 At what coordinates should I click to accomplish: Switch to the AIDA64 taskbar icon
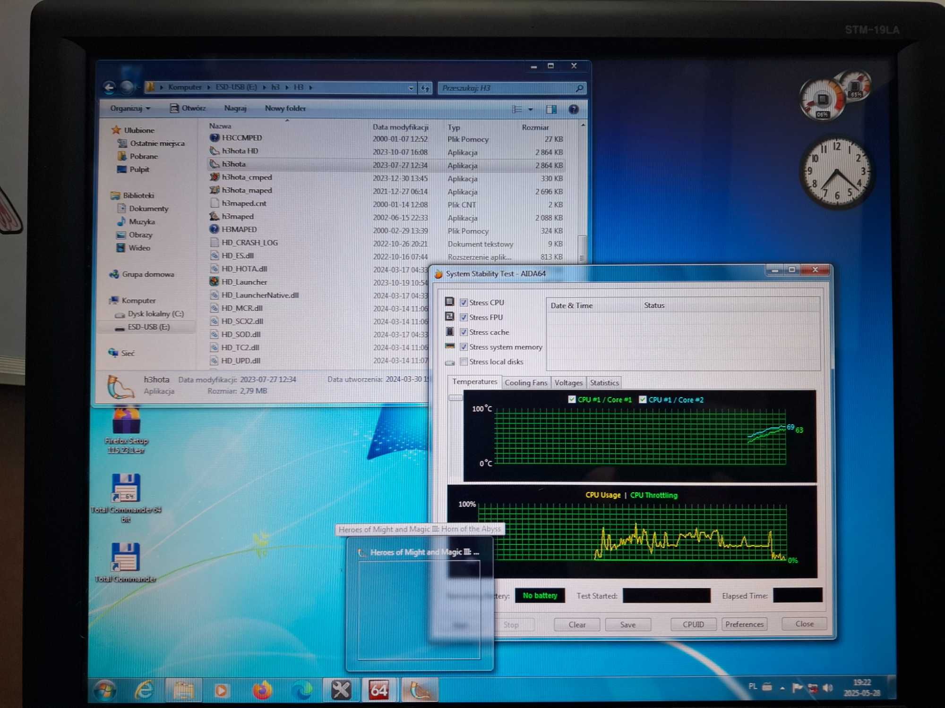[379, 691]
